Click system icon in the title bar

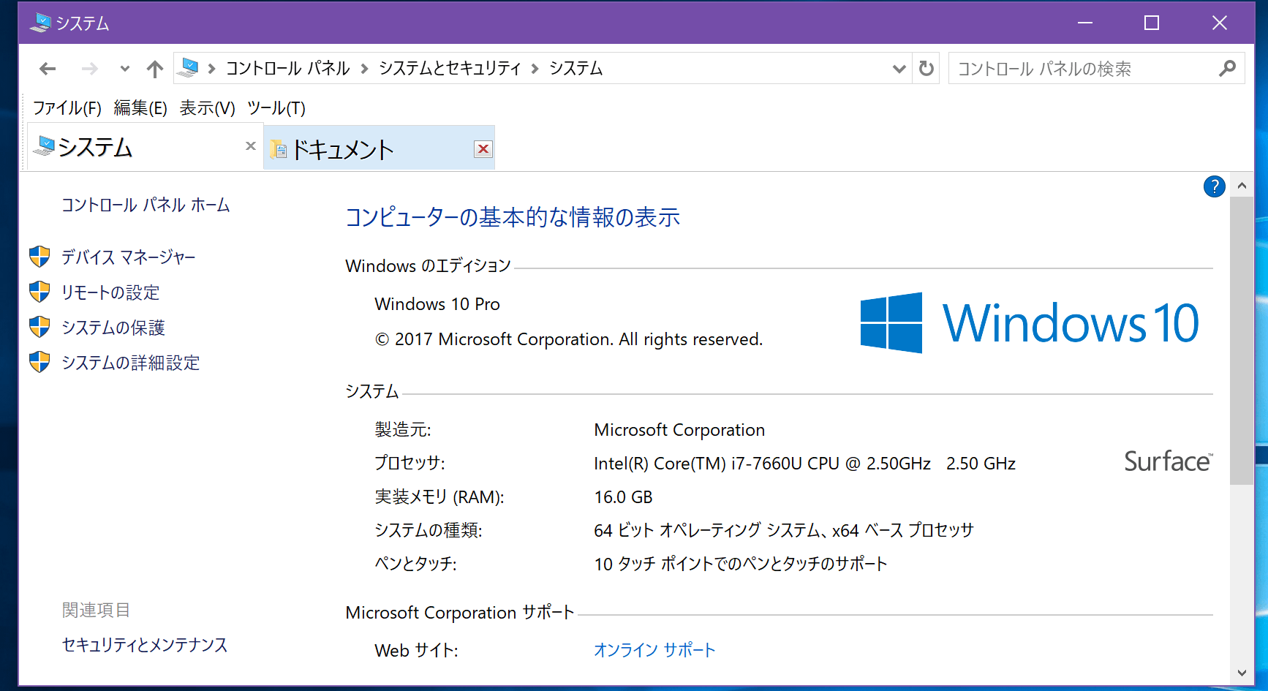click(x=41, y=23)
